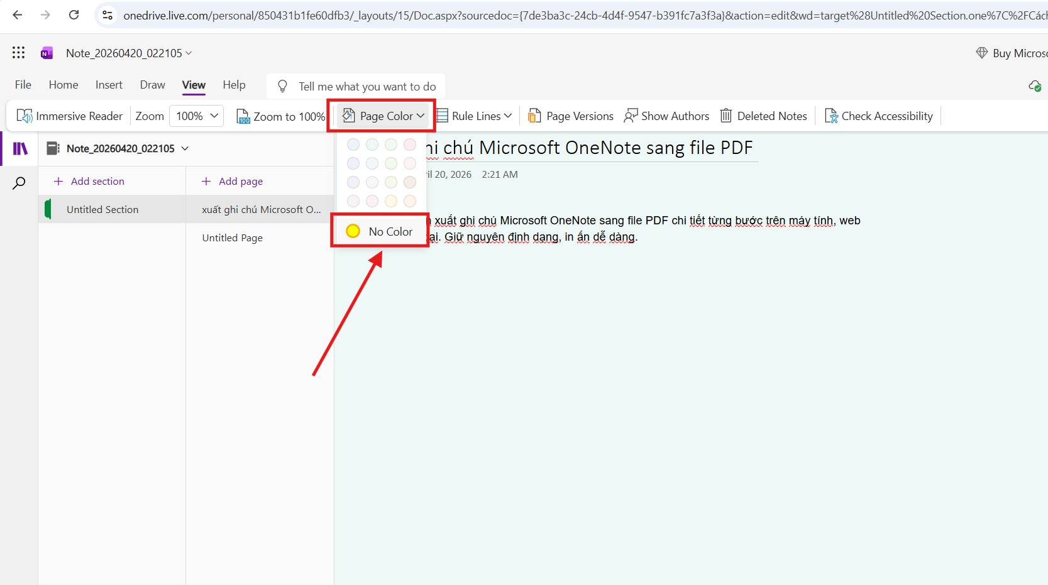Switch to the Home tab
The width and height of the screenshot is (1048, 585).
click(63, 85)
